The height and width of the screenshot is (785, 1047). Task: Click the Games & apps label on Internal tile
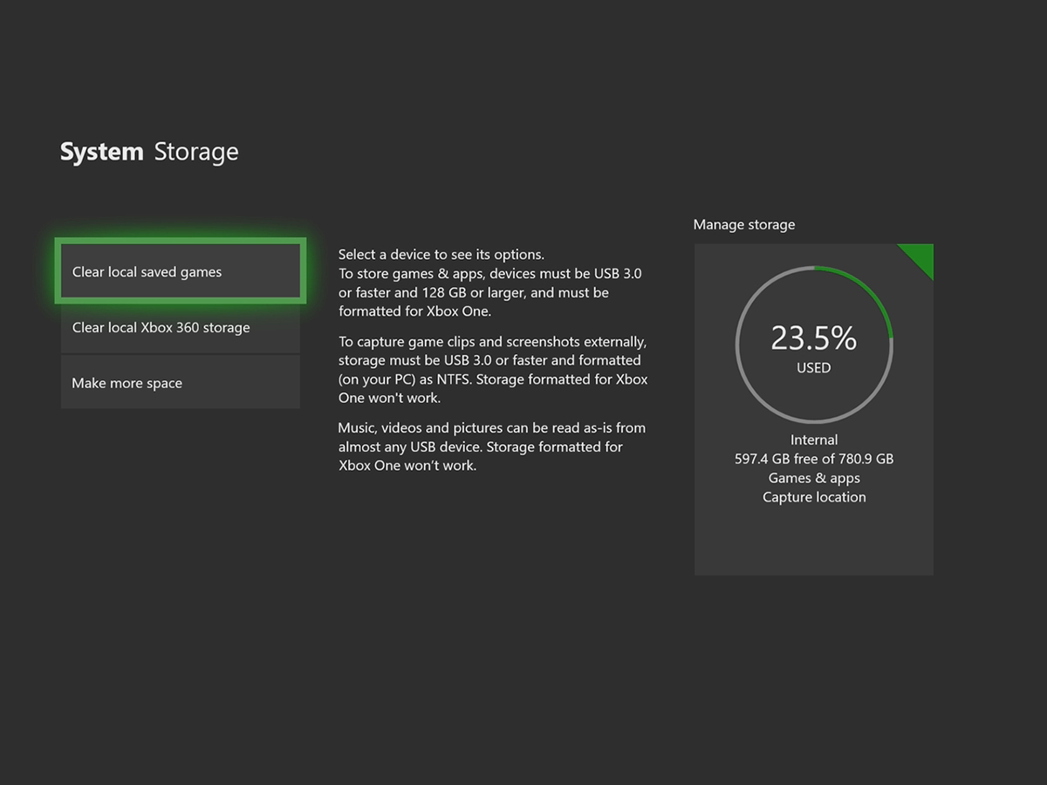[813, 478]
